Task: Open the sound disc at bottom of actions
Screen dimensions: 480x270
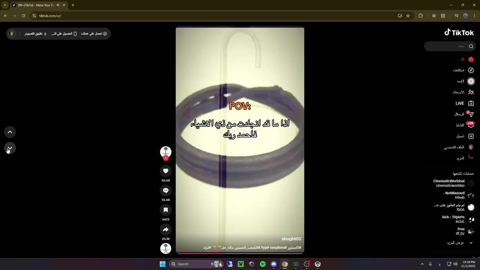Action: pos(166,249)
